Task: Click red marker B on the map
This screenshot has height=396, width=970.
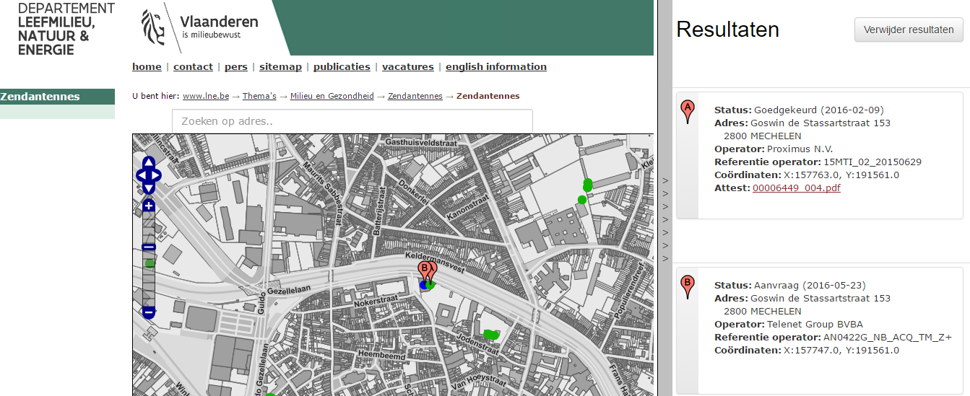Action: pyautogui.click(x=425, y=270)
